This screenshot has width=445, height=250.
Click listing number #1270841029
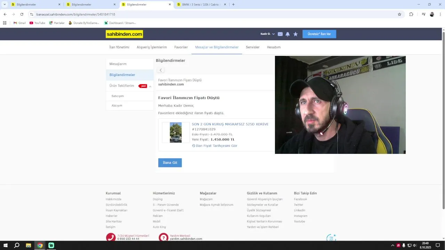pos(204,129)
